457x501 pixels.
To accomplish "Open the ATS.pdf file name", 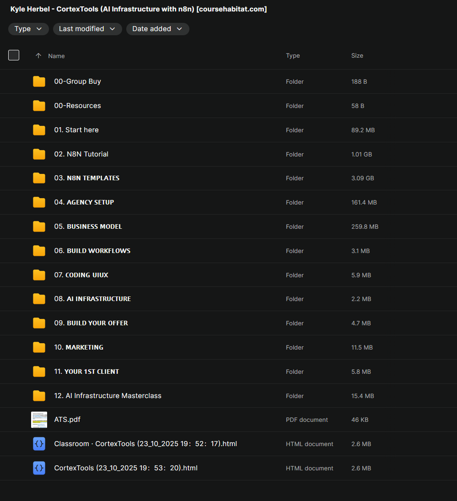I will pos(67,420).
